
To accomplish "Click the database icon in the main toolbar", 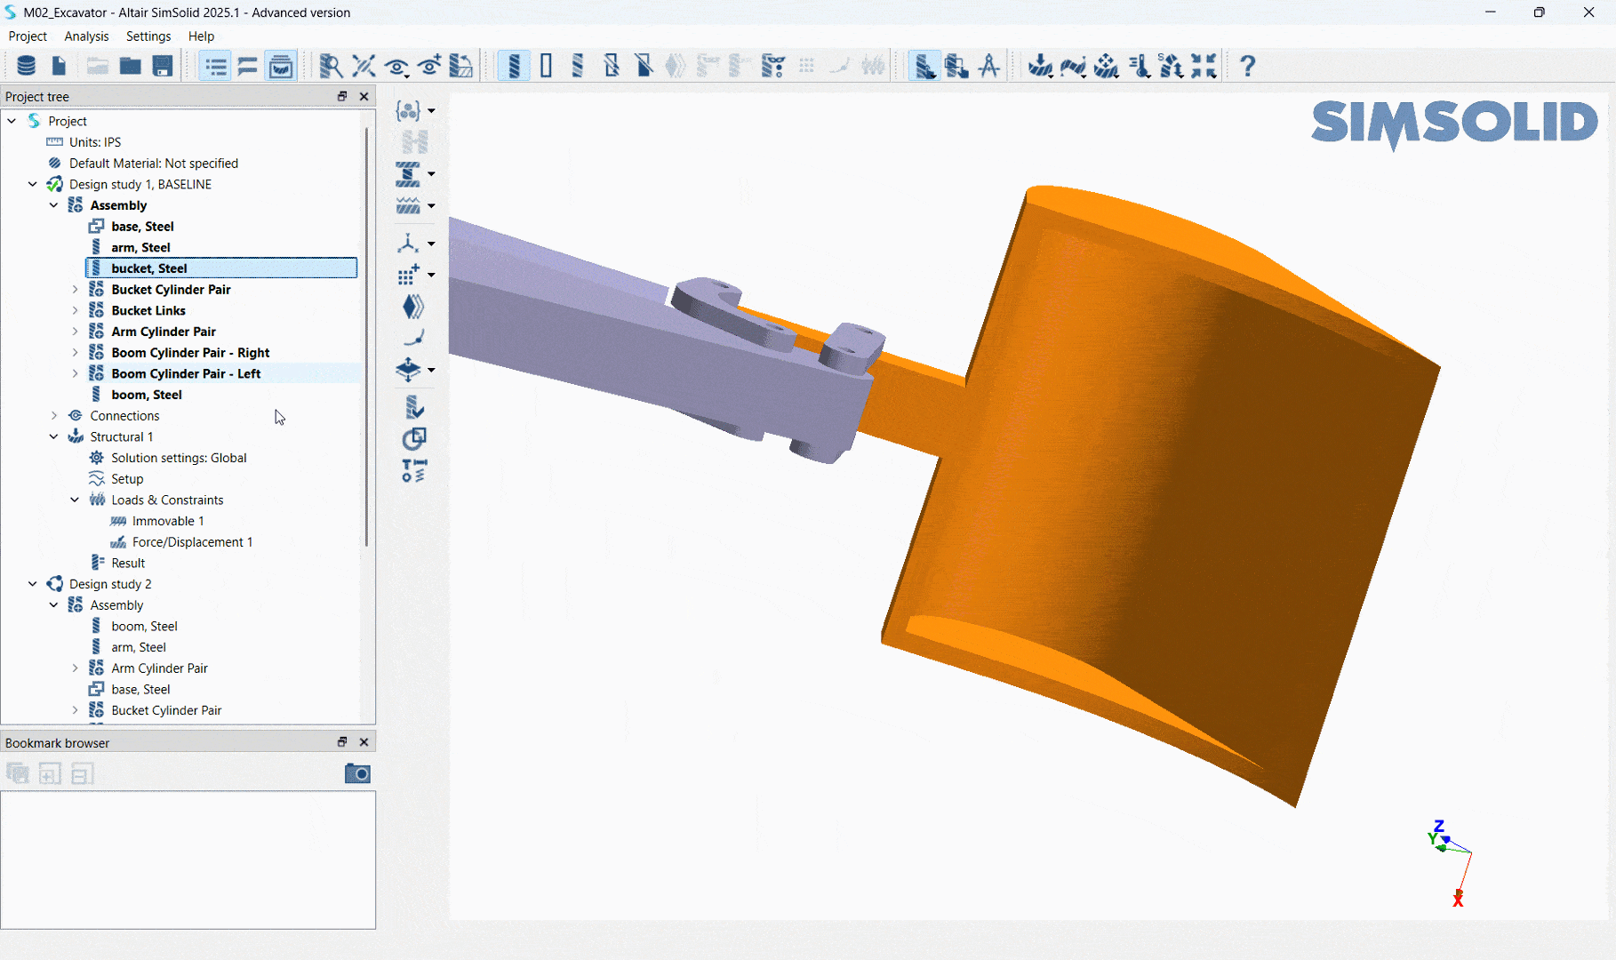I will pos(27,66).
